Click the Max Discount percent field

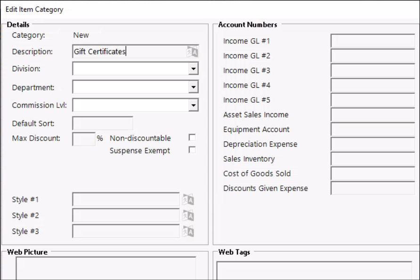click(83, 139)
